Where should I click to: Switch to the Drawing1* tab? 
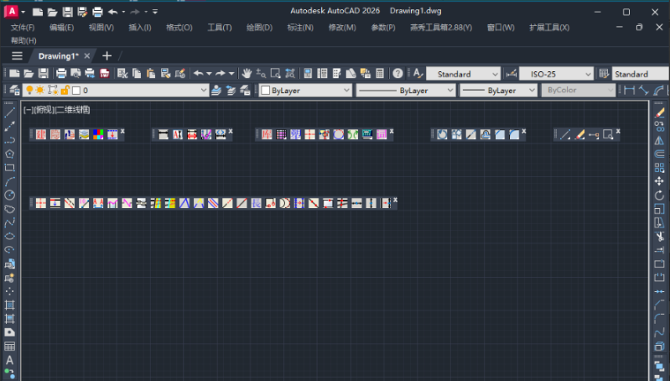pyautogui.click(x=59, y=56)
